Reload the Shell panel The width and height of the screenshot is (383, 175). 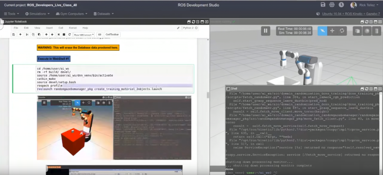[367, 88]
